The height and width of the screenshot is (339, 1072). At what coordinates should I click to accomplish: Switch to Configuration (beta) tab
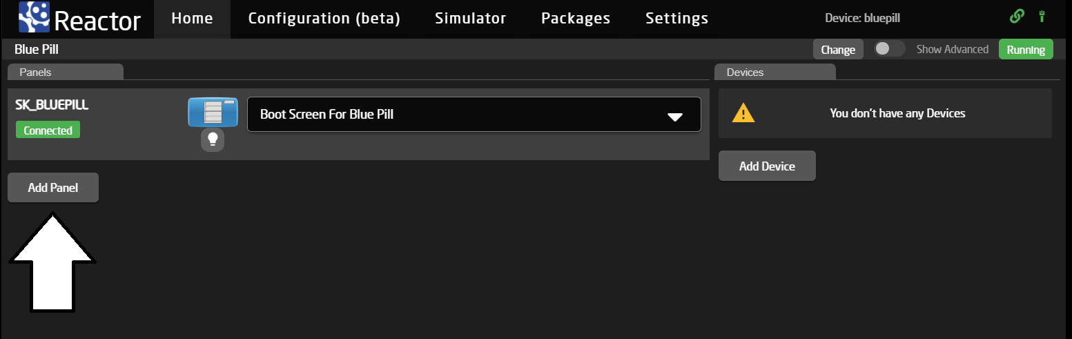(x=324, y=19)
